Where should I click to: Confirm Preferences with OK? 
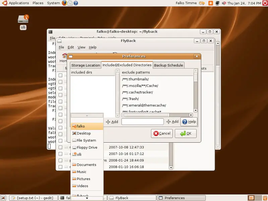click(x=186, y=133)
